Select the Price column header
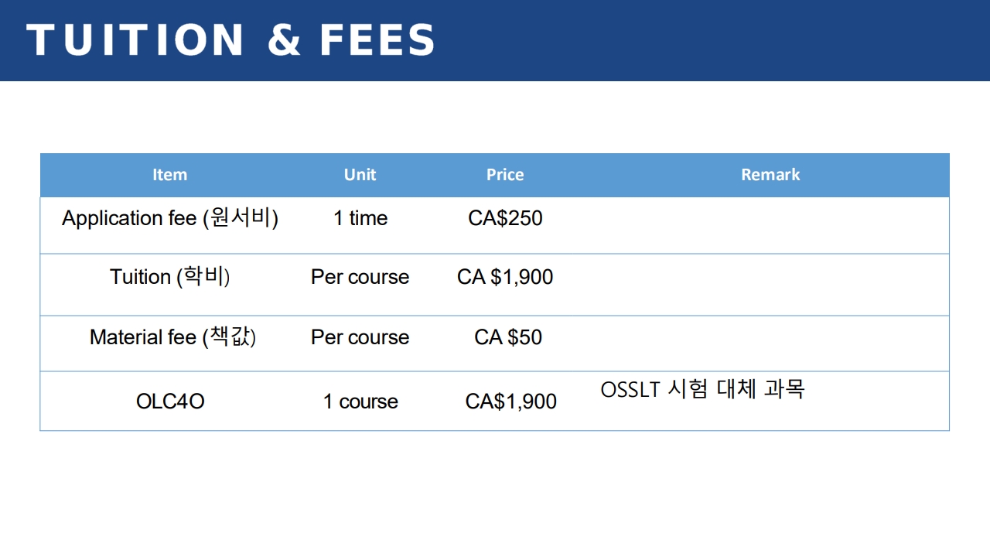 (505, 175)
